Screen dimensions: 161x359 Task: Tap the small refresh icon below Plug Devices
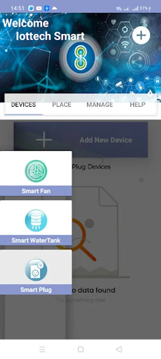141,180
